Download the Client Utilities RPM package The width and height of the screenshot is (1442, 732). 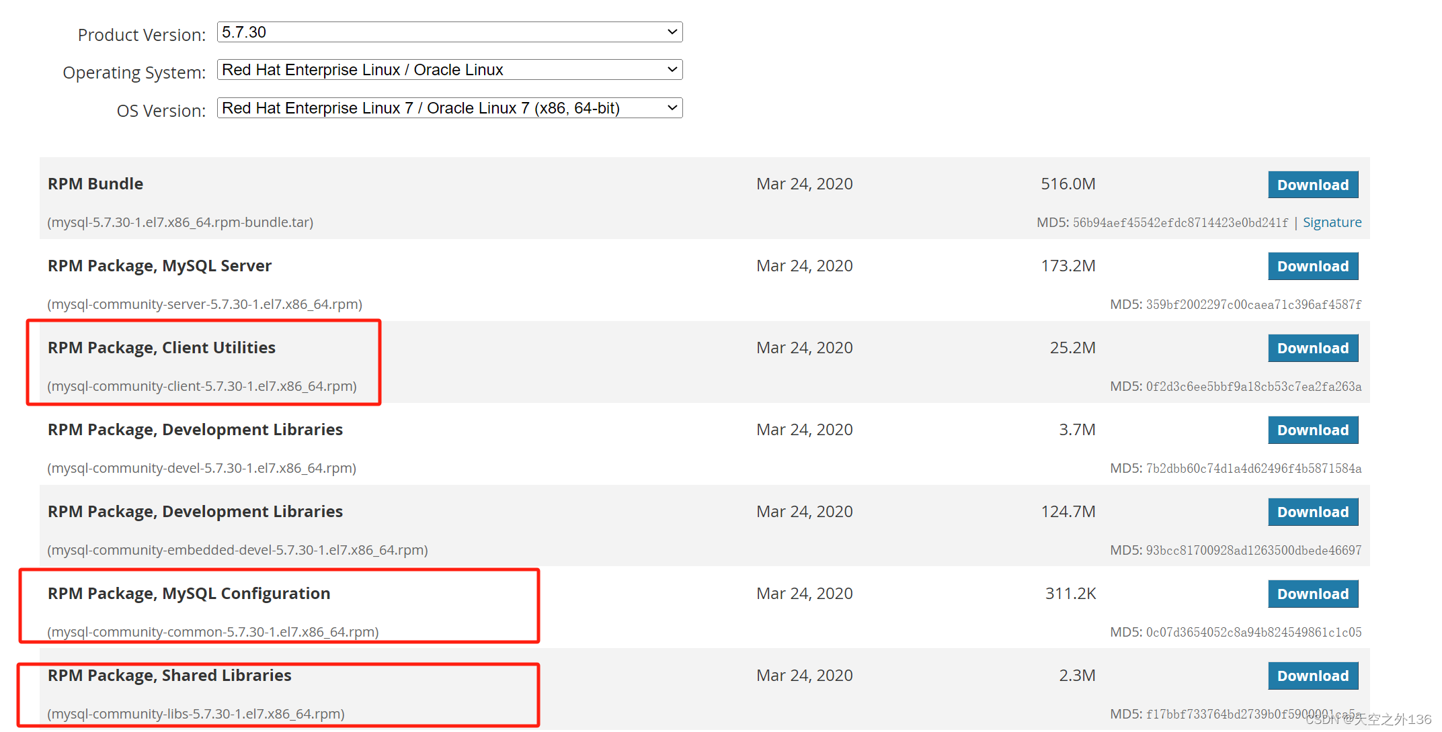pyautogui.click(x=1312, y=349)
